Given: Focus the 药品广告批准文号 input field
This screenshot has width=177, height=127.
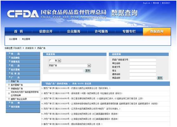Looking at the screenshot, I should pyautogui.click(x=143, y=60).
